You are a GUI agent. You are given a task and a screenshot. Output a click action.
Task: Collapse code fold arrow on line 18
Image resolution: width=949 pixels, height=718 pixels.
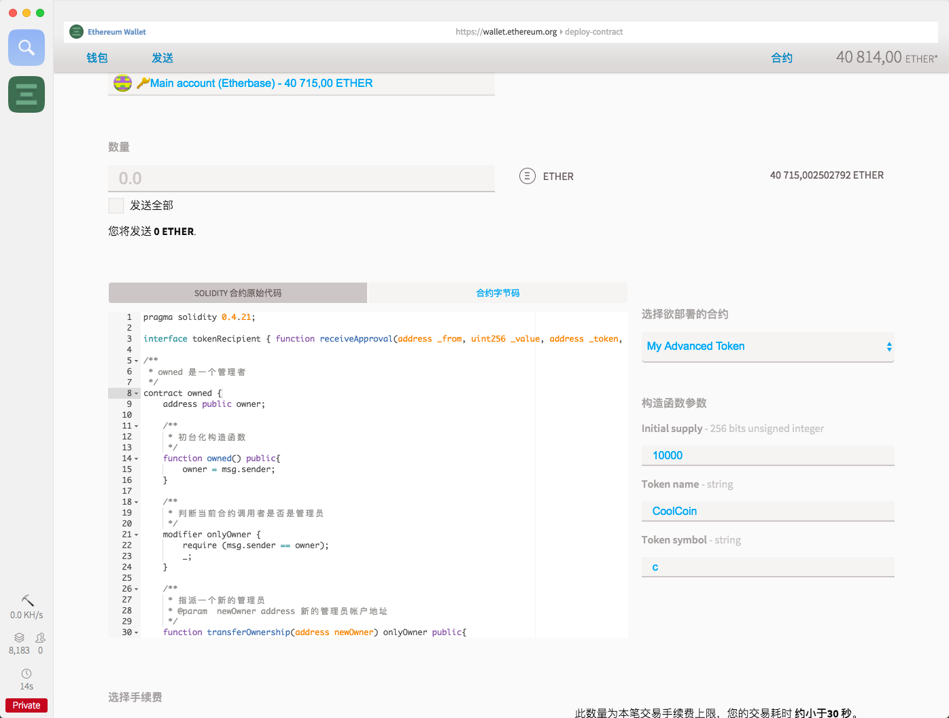pyautogui.click(x=136, y=503)
